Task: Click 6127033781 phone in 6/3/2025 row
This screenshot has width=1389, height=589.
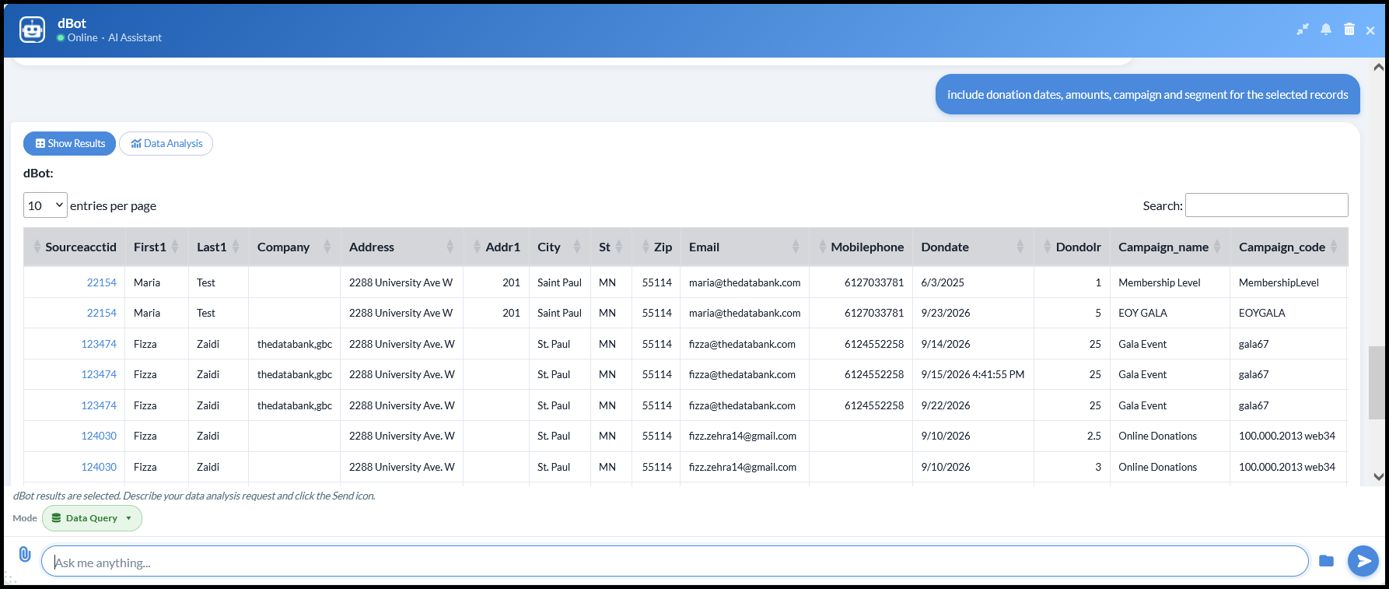Action: click(874, 282)
